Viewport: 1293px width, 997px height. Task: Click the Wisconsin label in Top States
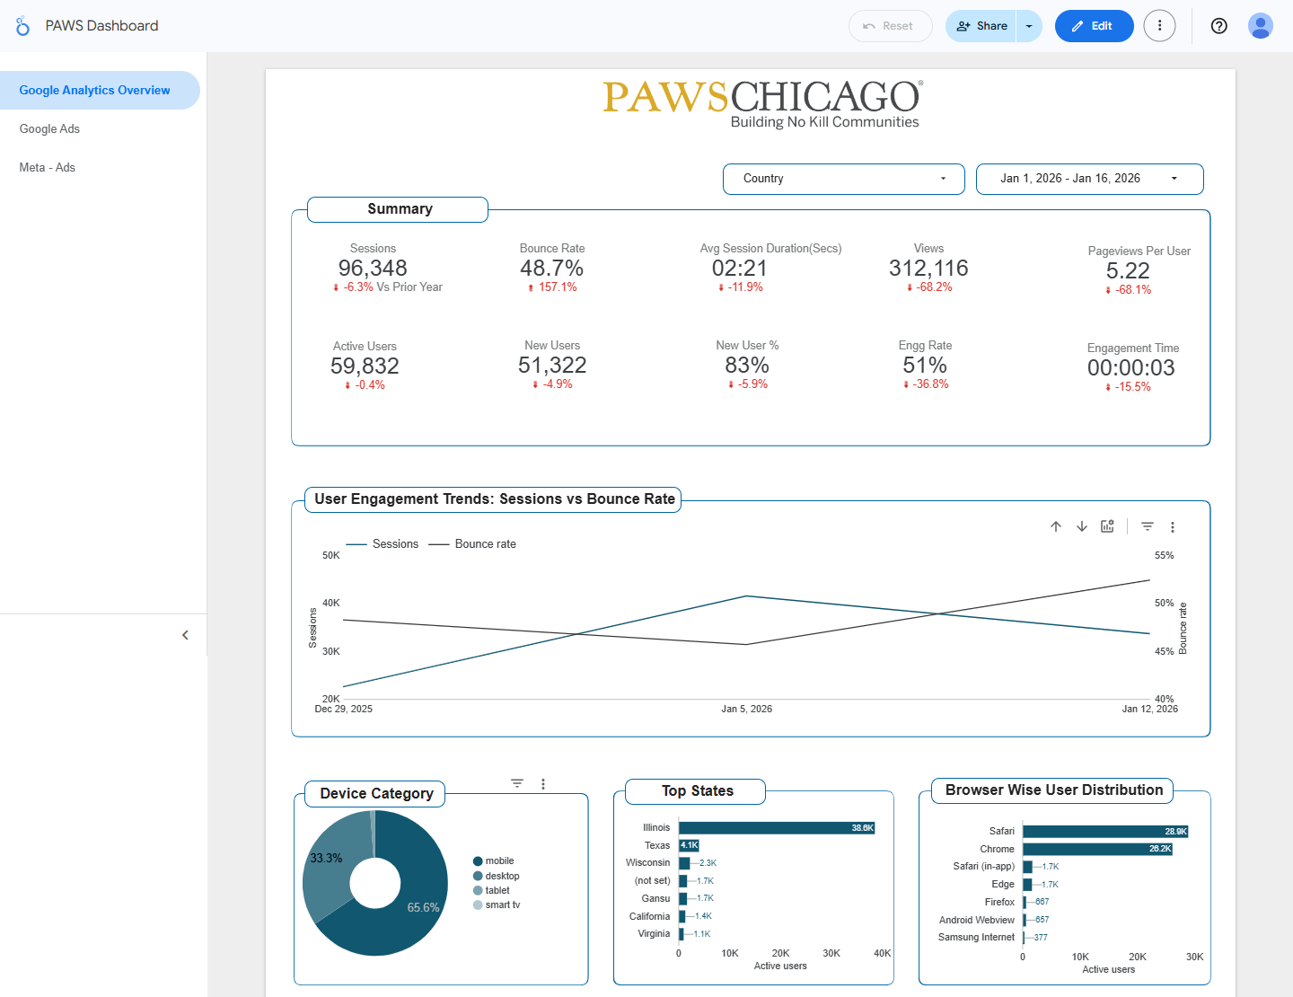coord(648,863)
